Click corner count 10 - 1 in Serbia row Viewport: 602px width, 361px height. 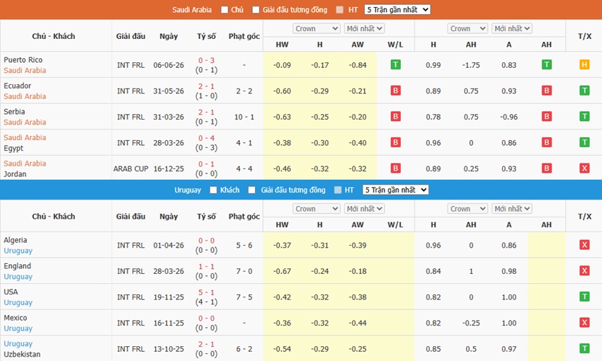pyautogui.click(x=244, y=117)
